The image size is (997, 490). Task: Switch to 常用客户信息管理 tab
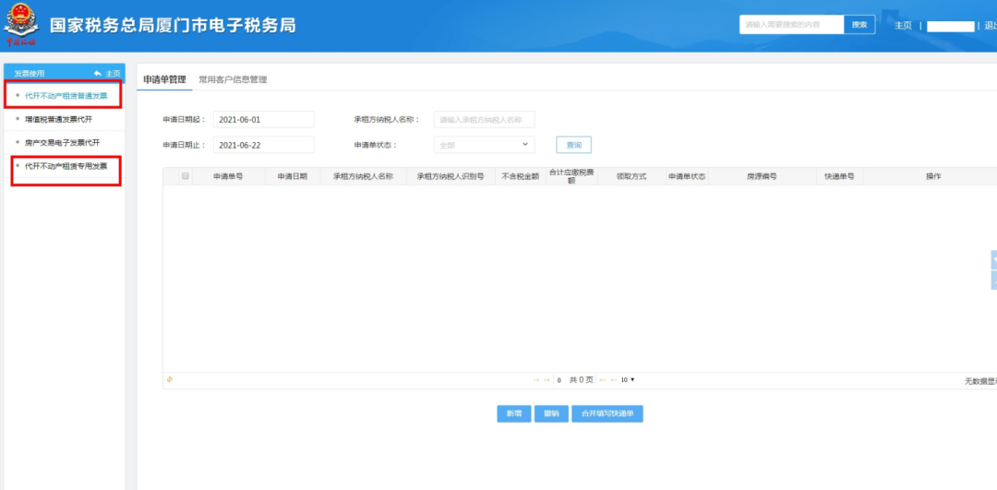233,79
